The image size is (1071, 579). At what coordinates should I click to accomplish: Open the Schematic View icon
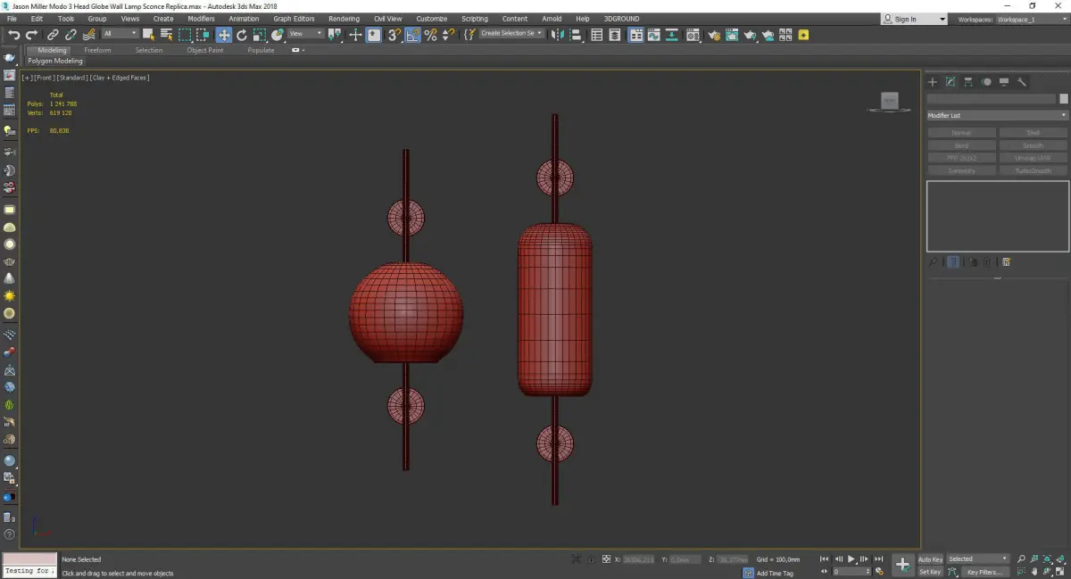pos(672,35)
